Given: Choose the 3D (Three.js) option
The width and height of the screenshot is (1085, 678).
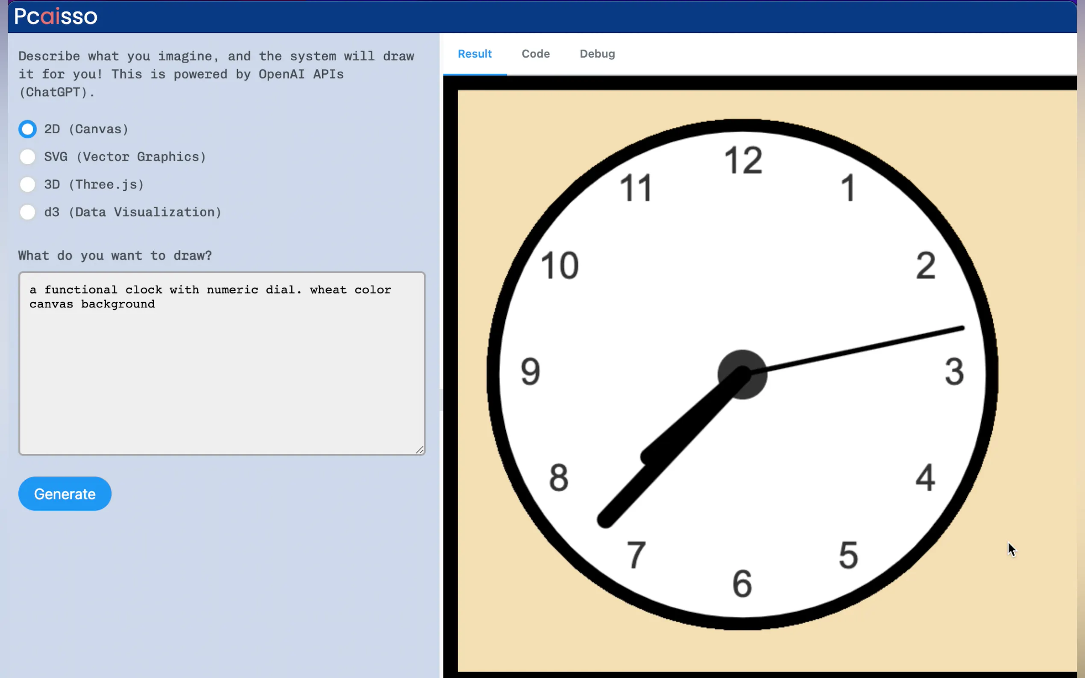Looking at the screenshot, I should coord(27,184).
